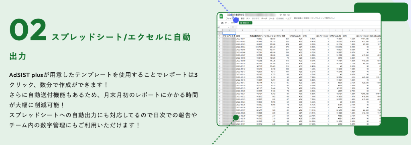
Task: Open the 表示形式 menu
Action: [x=256, y=18]
